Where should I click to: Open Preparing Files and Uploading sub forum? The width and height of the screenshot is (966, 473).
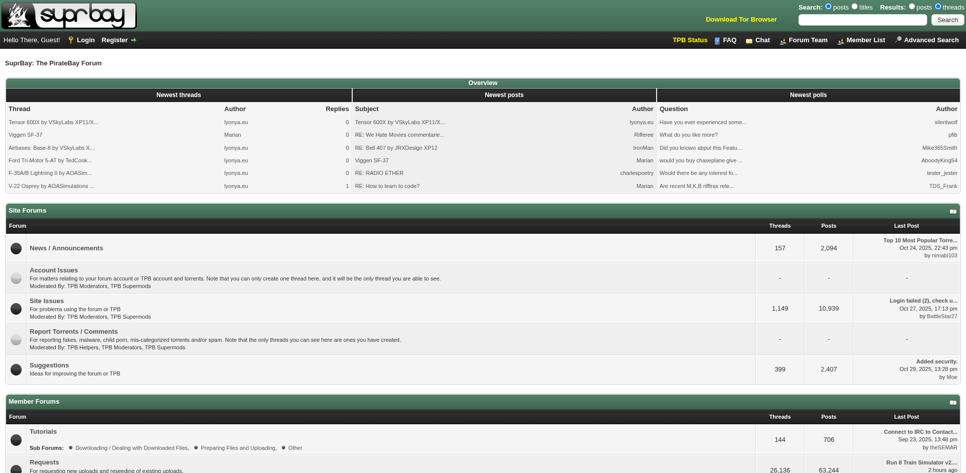click(238, 448)
